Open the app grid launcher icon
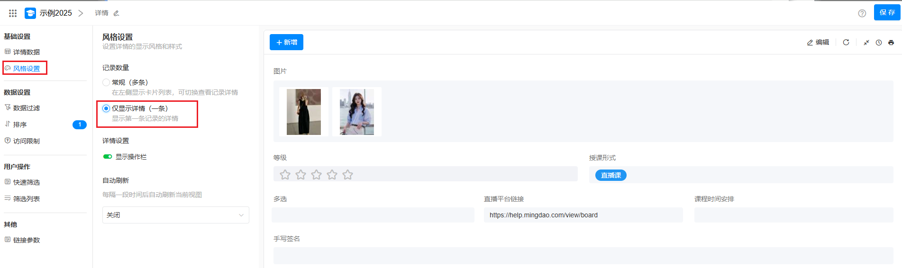This screenshot has height=268, width=902. click(x=13, y=13)
